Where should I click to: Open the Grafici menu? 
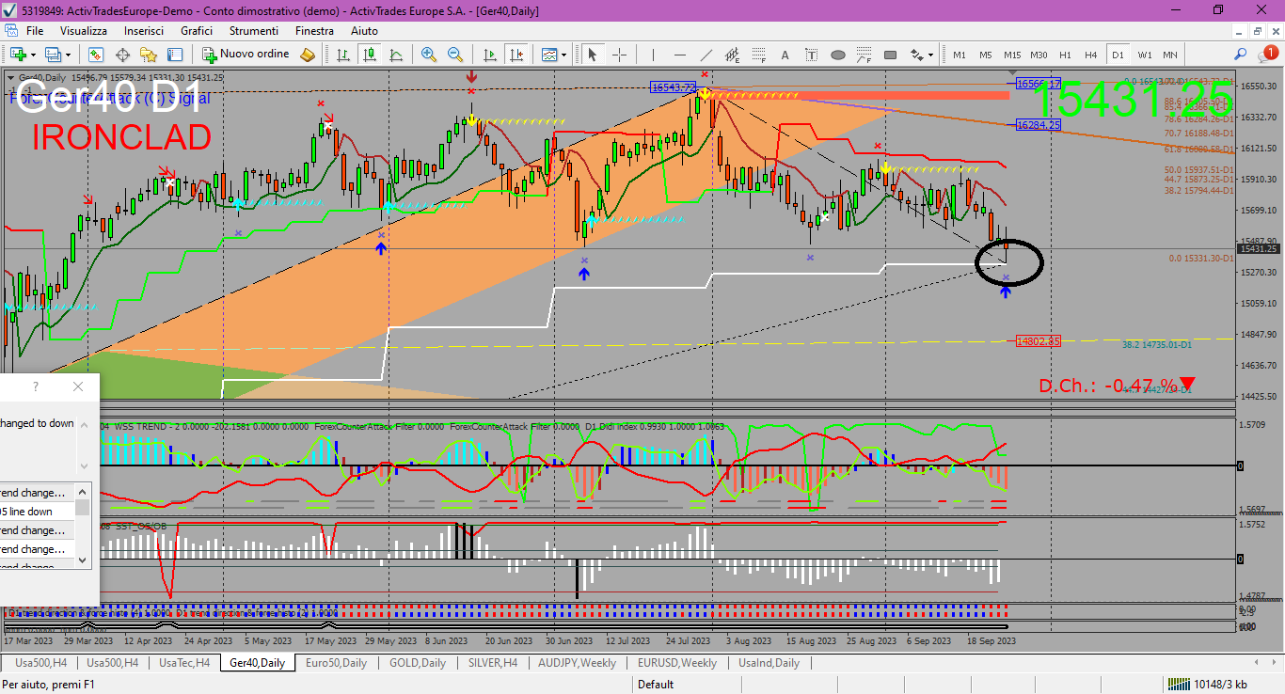tap(197, 31)
